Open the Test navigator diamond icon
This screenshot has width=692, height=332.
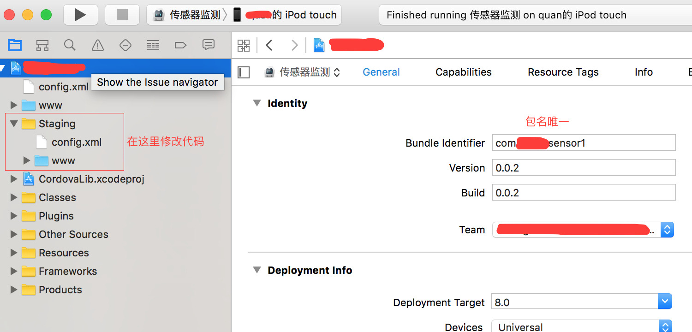click(x=125, y=45)
